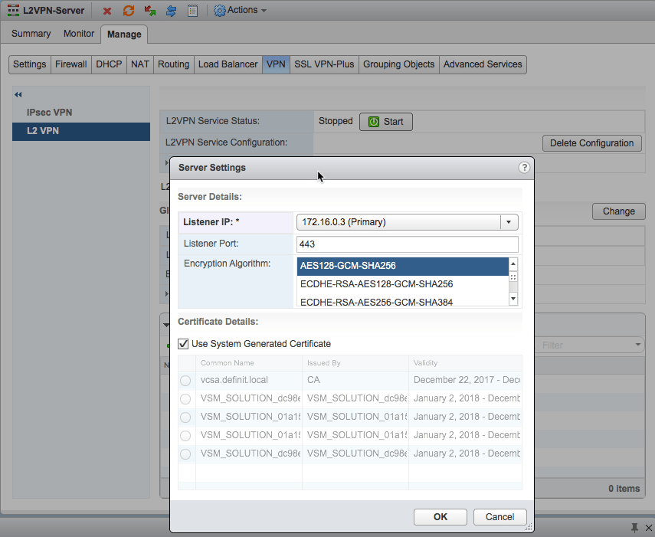Uncheck Use System Generated Certificate
This screenshot has height=537, width=655.
tap(184, 344)
